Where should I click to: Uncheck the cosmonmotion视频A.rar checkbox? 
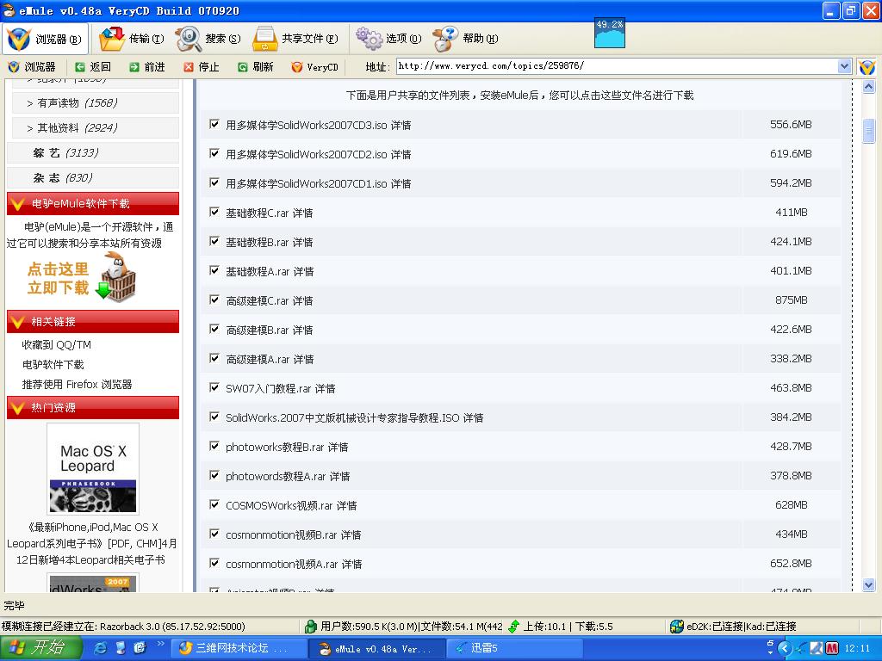click(x=214, y=563)
